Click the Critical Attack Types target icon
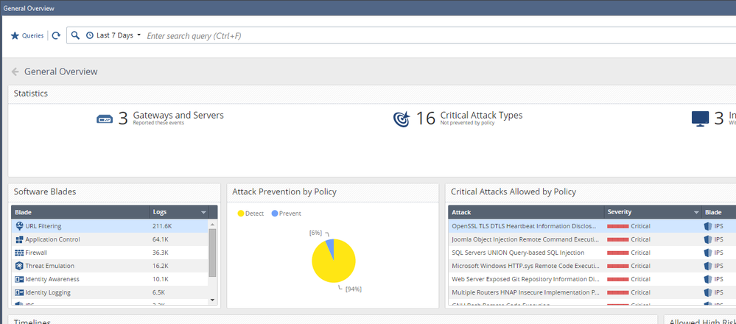The height and width of the screenshot is (324, 736). tap(402, 119)
